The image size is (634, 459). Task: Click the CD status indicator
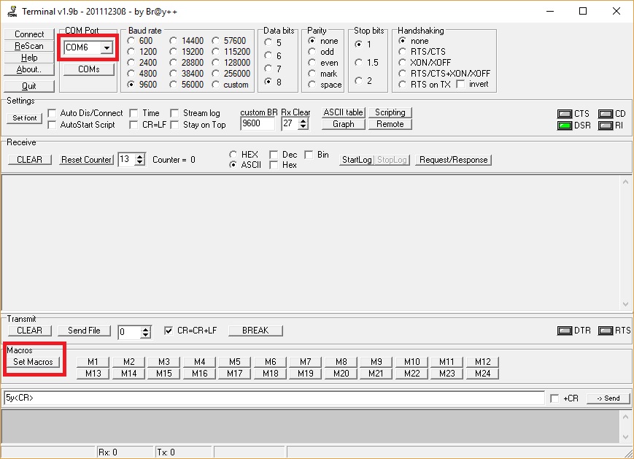tap(605, 114)
